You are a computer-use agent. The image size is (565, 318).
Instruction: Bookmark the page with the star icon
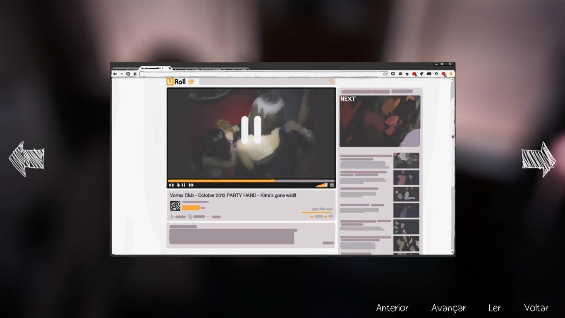(385, 74)
